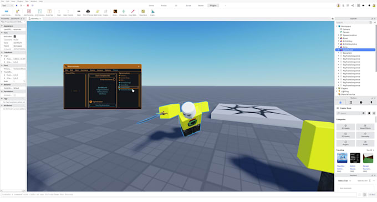Image resolution: width=377 pixels, height=202 pixels.
Task: Click the Audio category tile in Toolbox
Action: [365, 143]
